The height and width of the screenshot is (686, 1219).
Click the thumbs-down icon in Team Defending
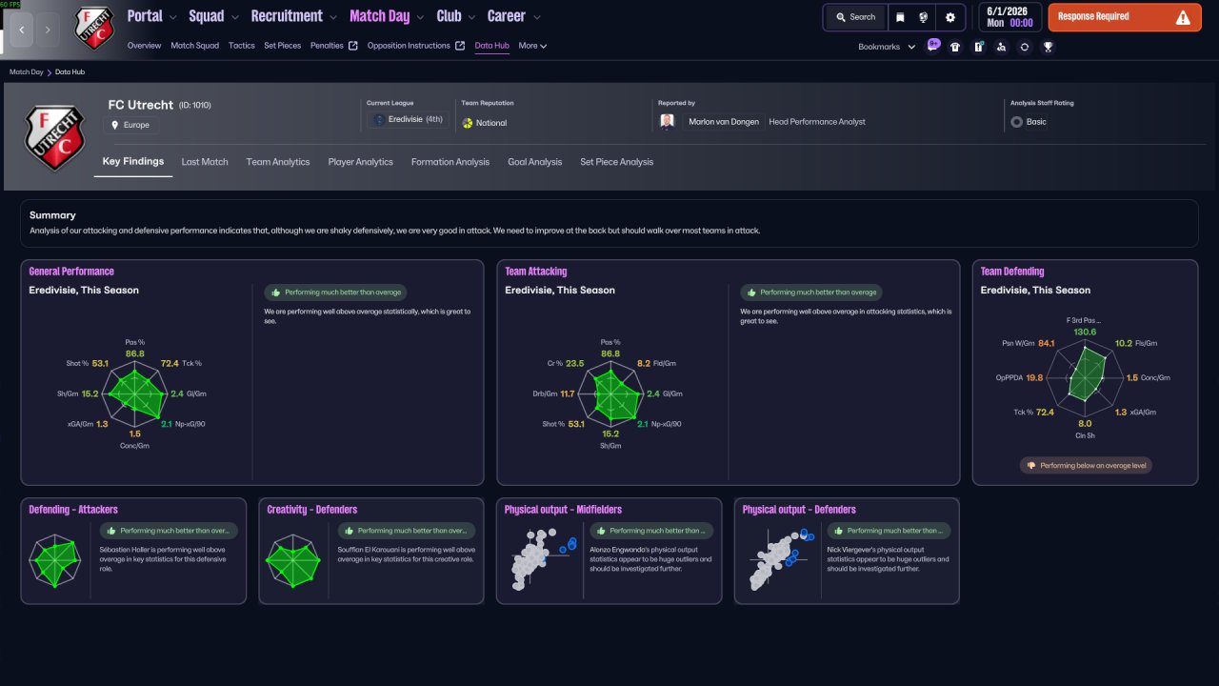[x=1031, y=466]
